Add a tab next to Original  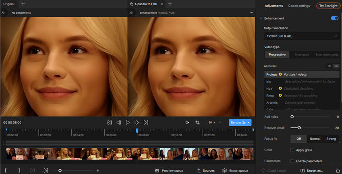pos(23,4)
